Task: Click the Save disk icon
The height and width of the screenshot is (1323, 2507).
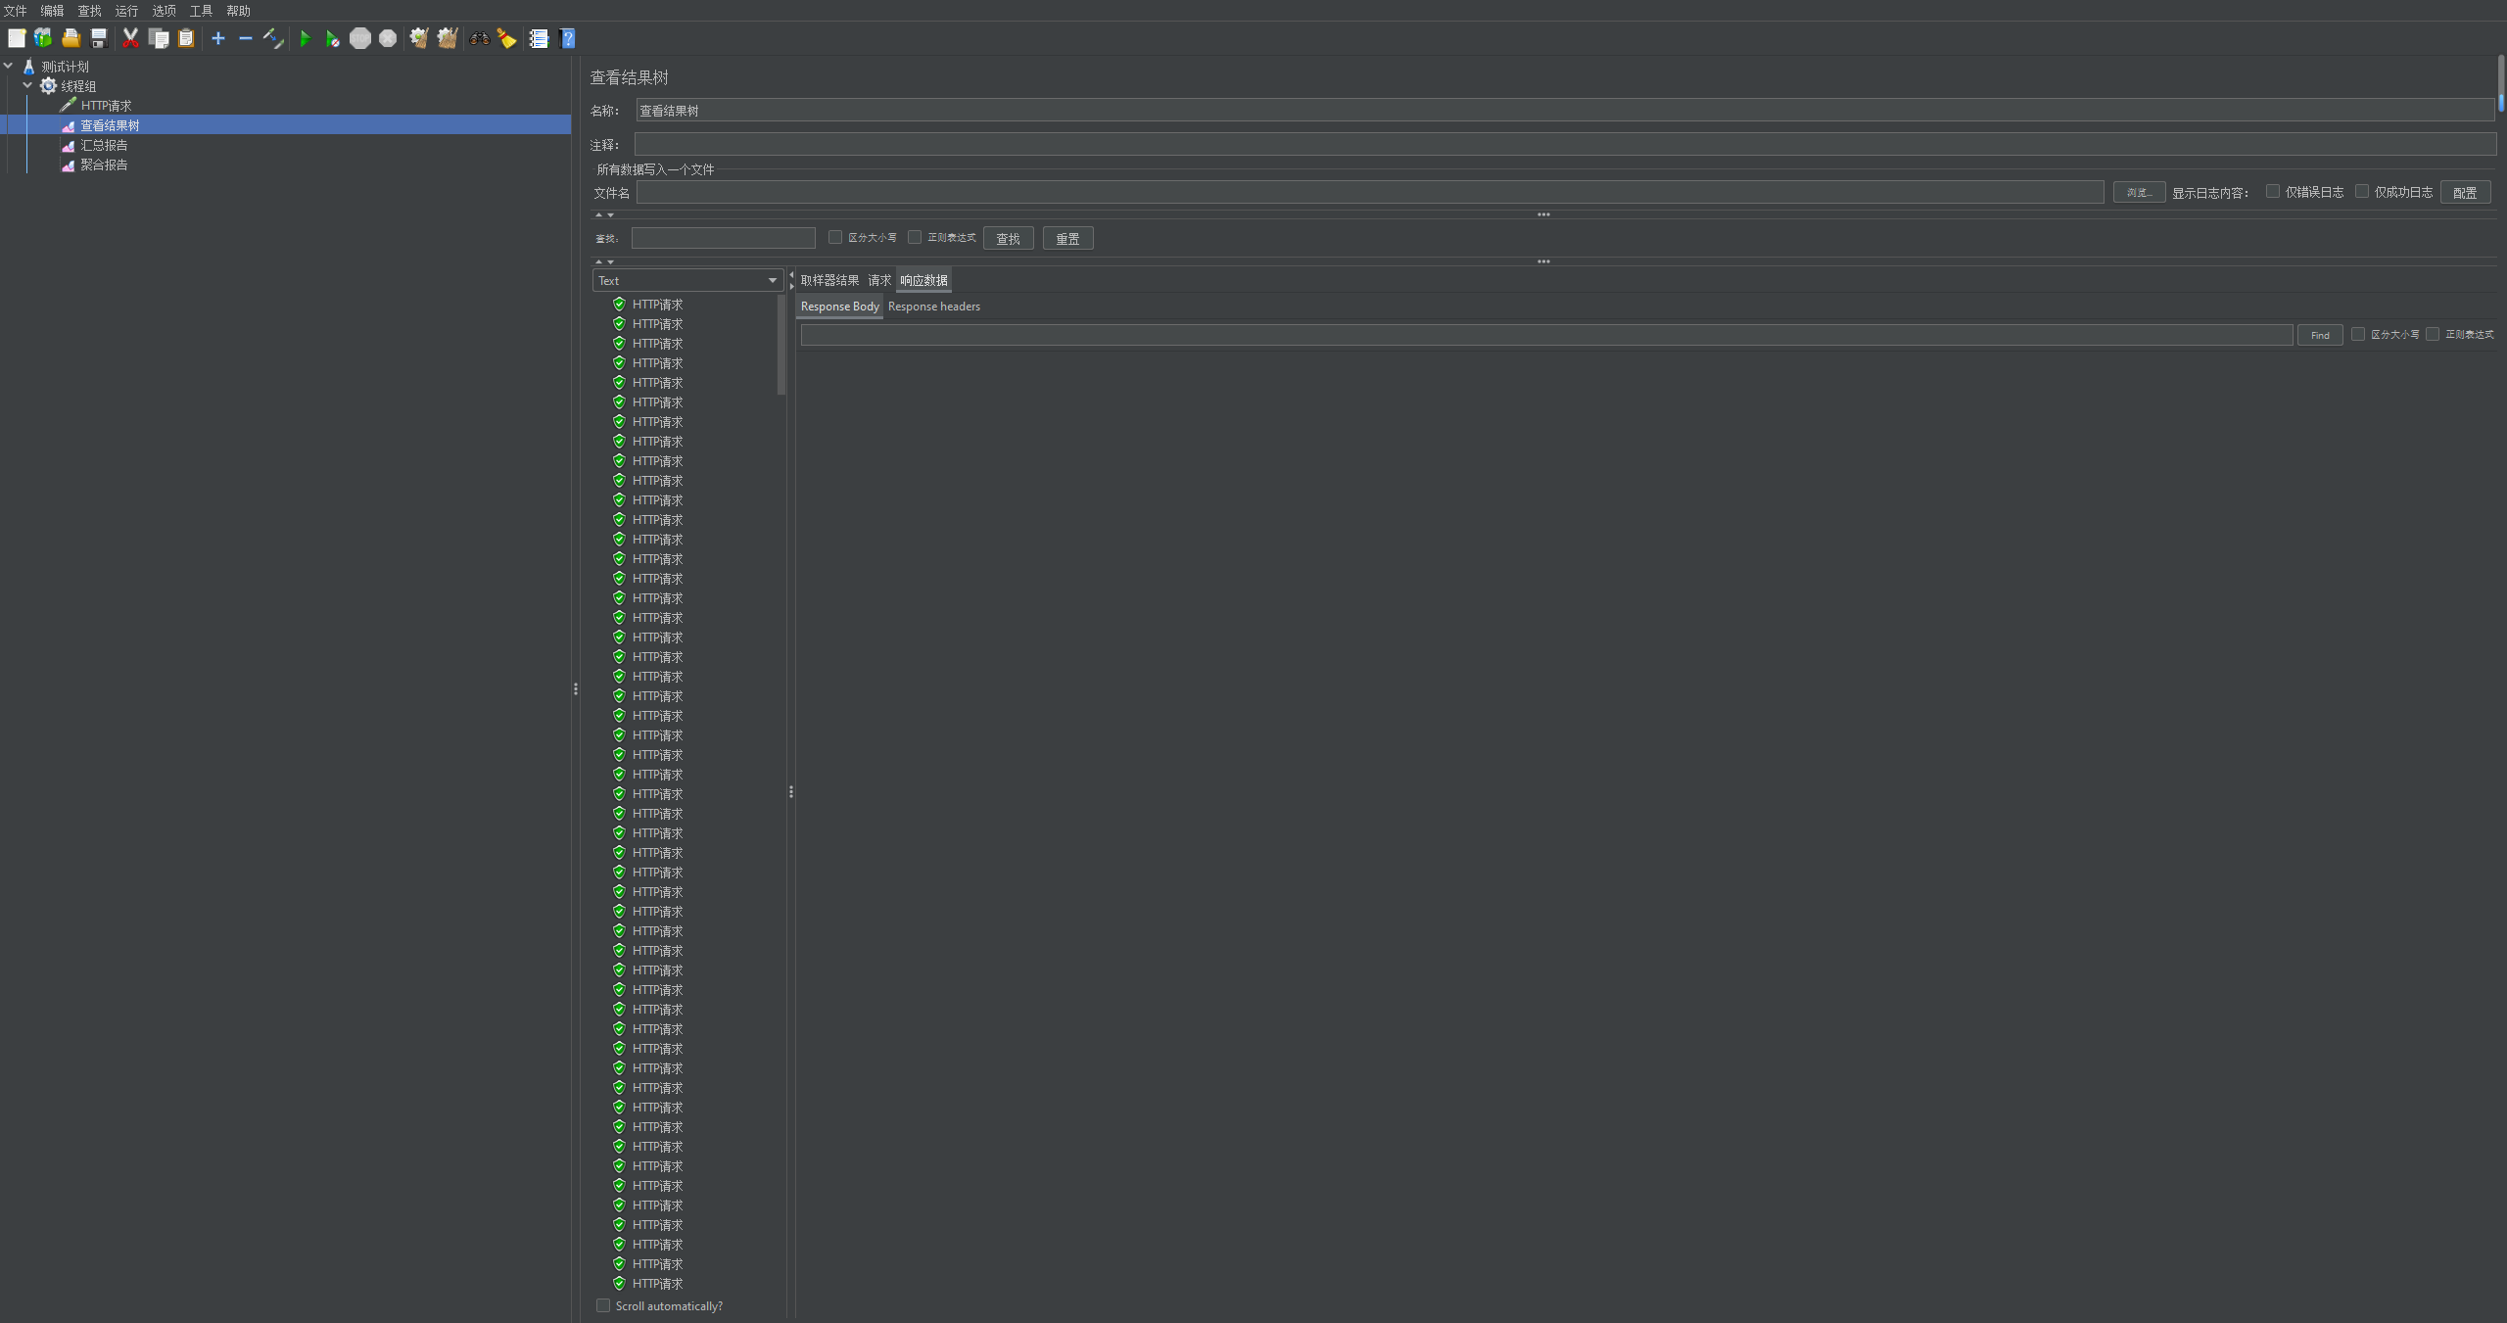Action: click(99, 39)
